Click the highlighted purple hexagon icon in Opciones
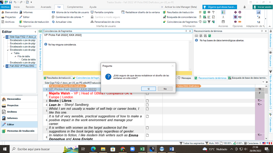Viewport: 273px width, 153px height. point(235,17)
